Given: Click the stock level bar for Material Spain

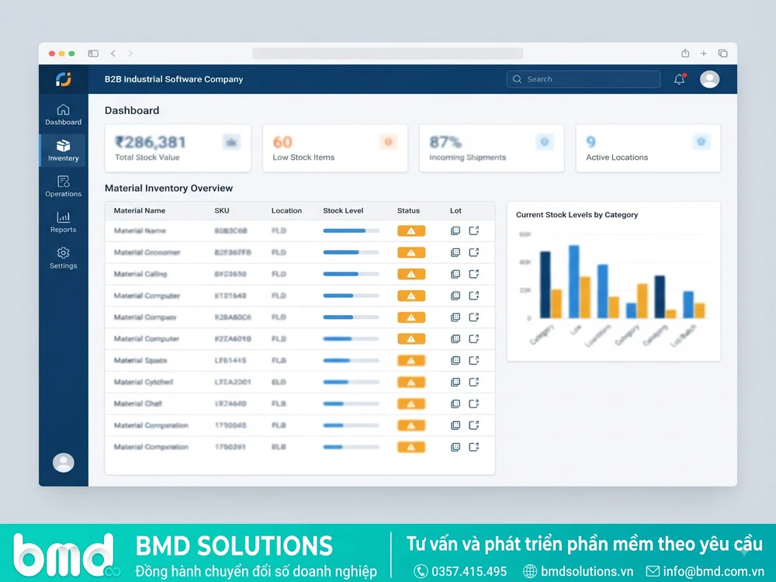Looking at the screenshot, I should pyautogui.click(x=351, y=360).
